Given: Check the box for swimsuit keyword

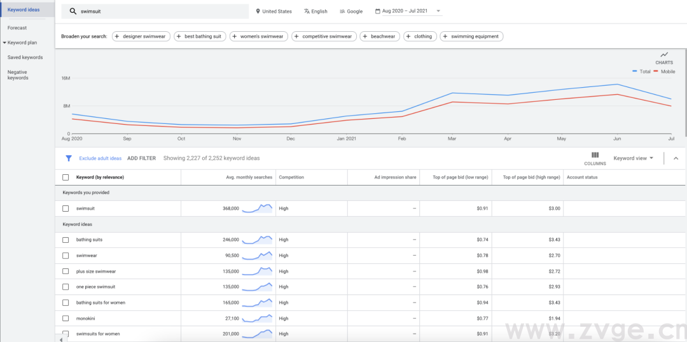Looking at the screenshot, I should coord(66,209).
